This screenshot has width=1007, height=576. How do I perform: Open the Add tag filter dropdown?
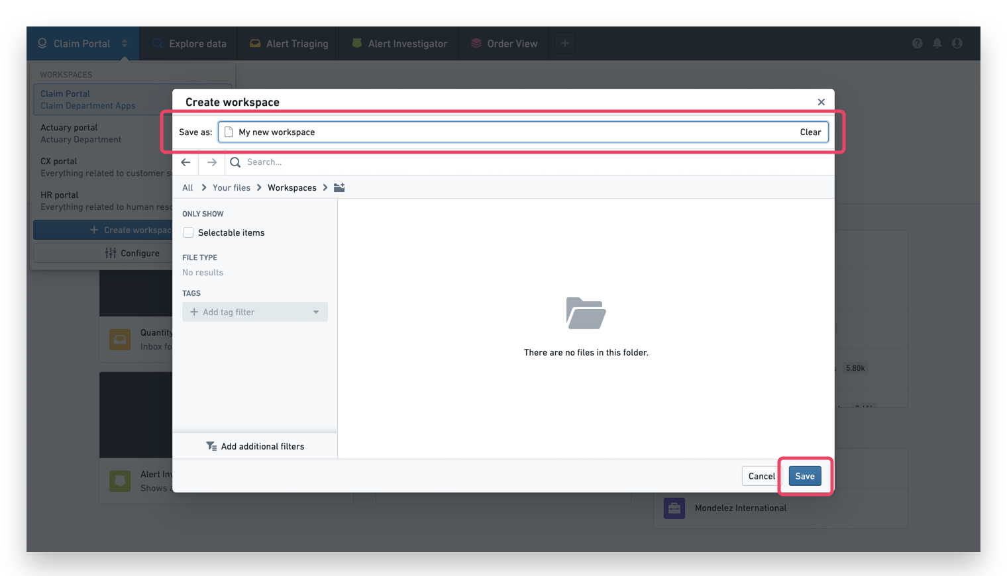[x=255, y=312]
